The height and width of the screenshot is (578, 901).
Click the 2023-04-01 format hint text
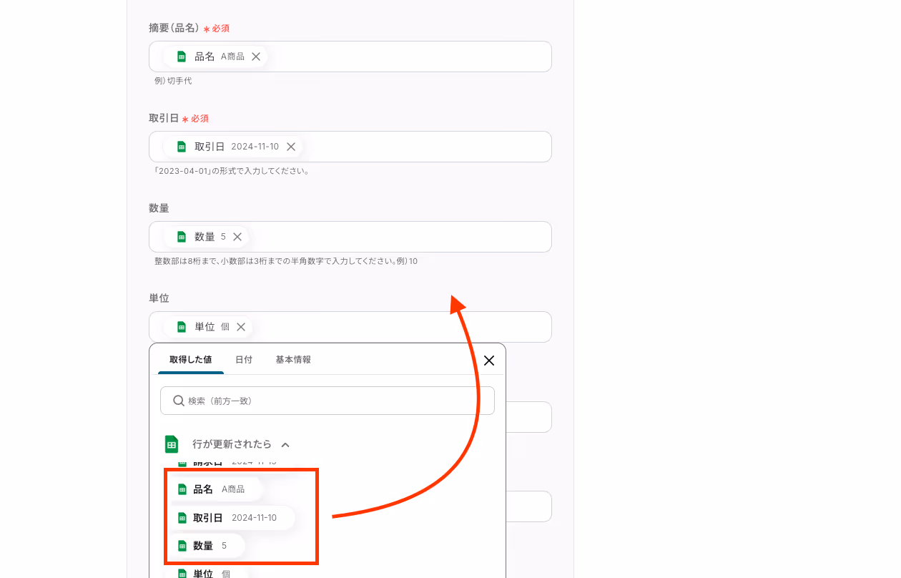point(232,171)
